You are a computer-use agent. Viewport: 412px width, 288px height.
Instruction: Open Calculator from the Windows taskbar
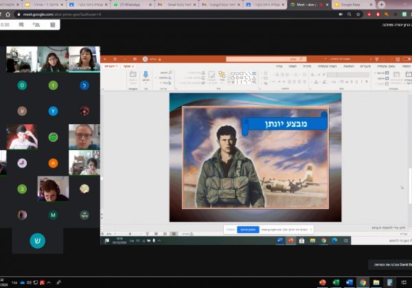pos(389,283)
